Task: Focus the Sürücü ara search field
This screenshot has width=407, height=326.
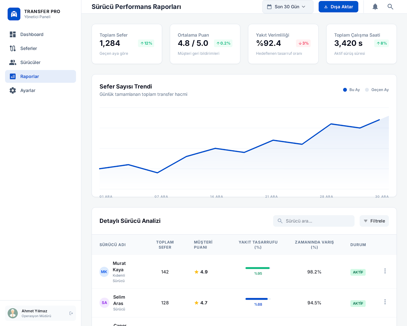Action: pos(315,221)
